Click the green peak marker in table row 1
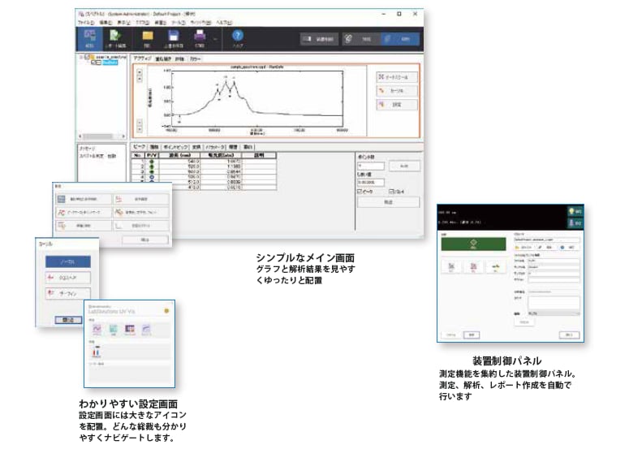The image size is (629, 449). [152, 162]
